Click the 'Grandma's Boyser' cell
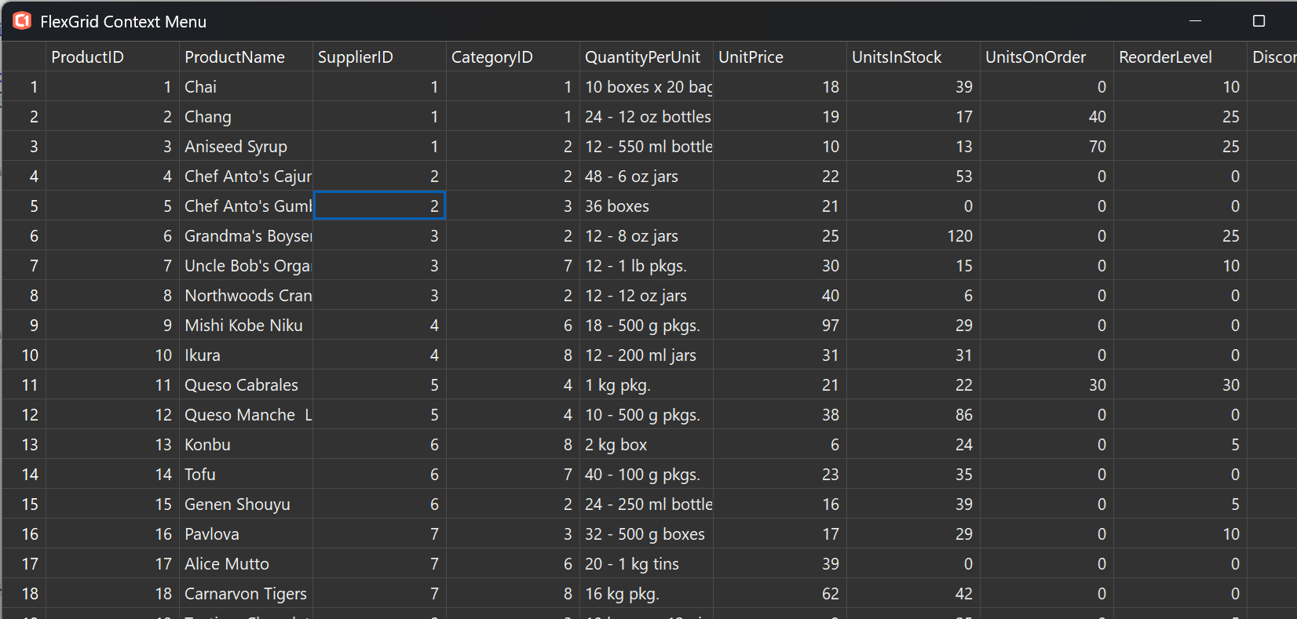Screen dimensions: 1297x619 click(247, 236)
